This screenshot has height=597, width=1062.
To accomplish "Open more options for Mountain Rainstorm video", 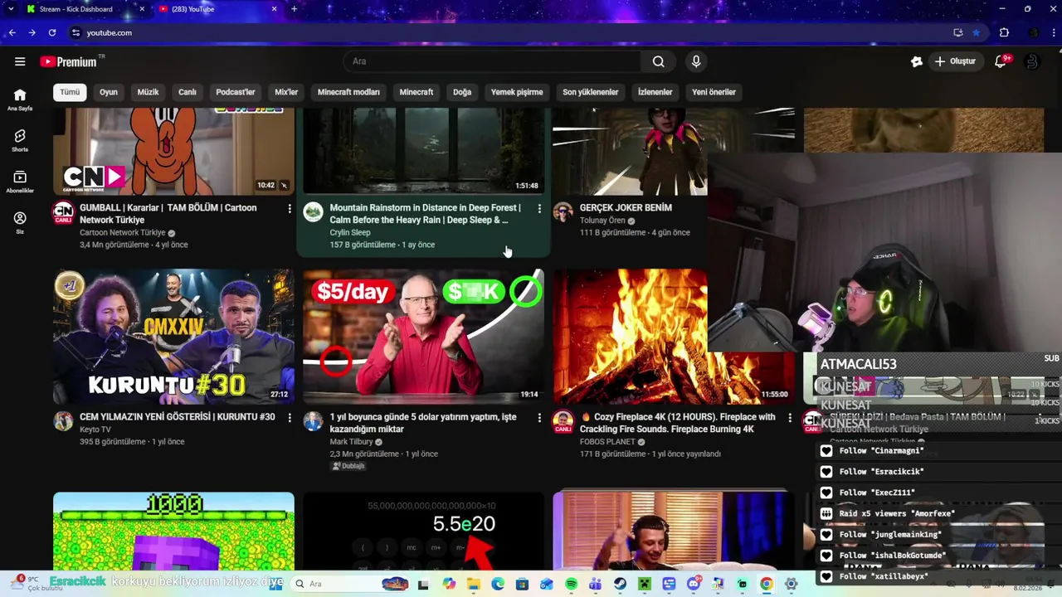I will 539,208.
